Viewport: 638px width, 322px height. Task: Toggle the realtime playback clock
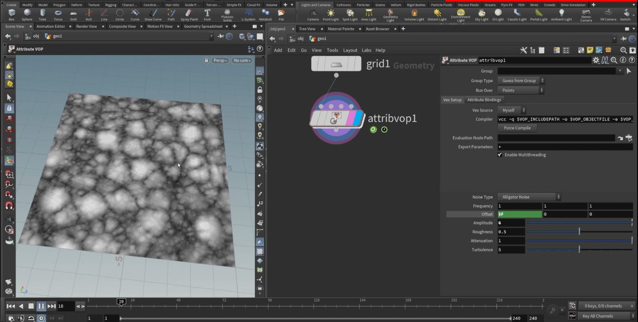41,318
